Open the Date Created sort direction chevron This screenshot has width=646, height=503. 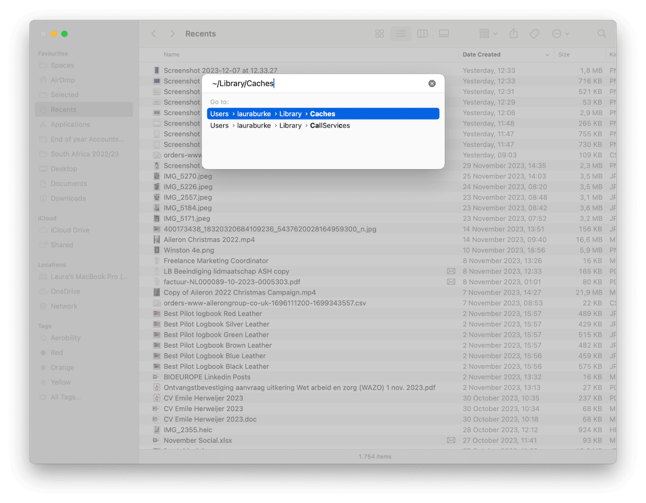tap(547, 54)
